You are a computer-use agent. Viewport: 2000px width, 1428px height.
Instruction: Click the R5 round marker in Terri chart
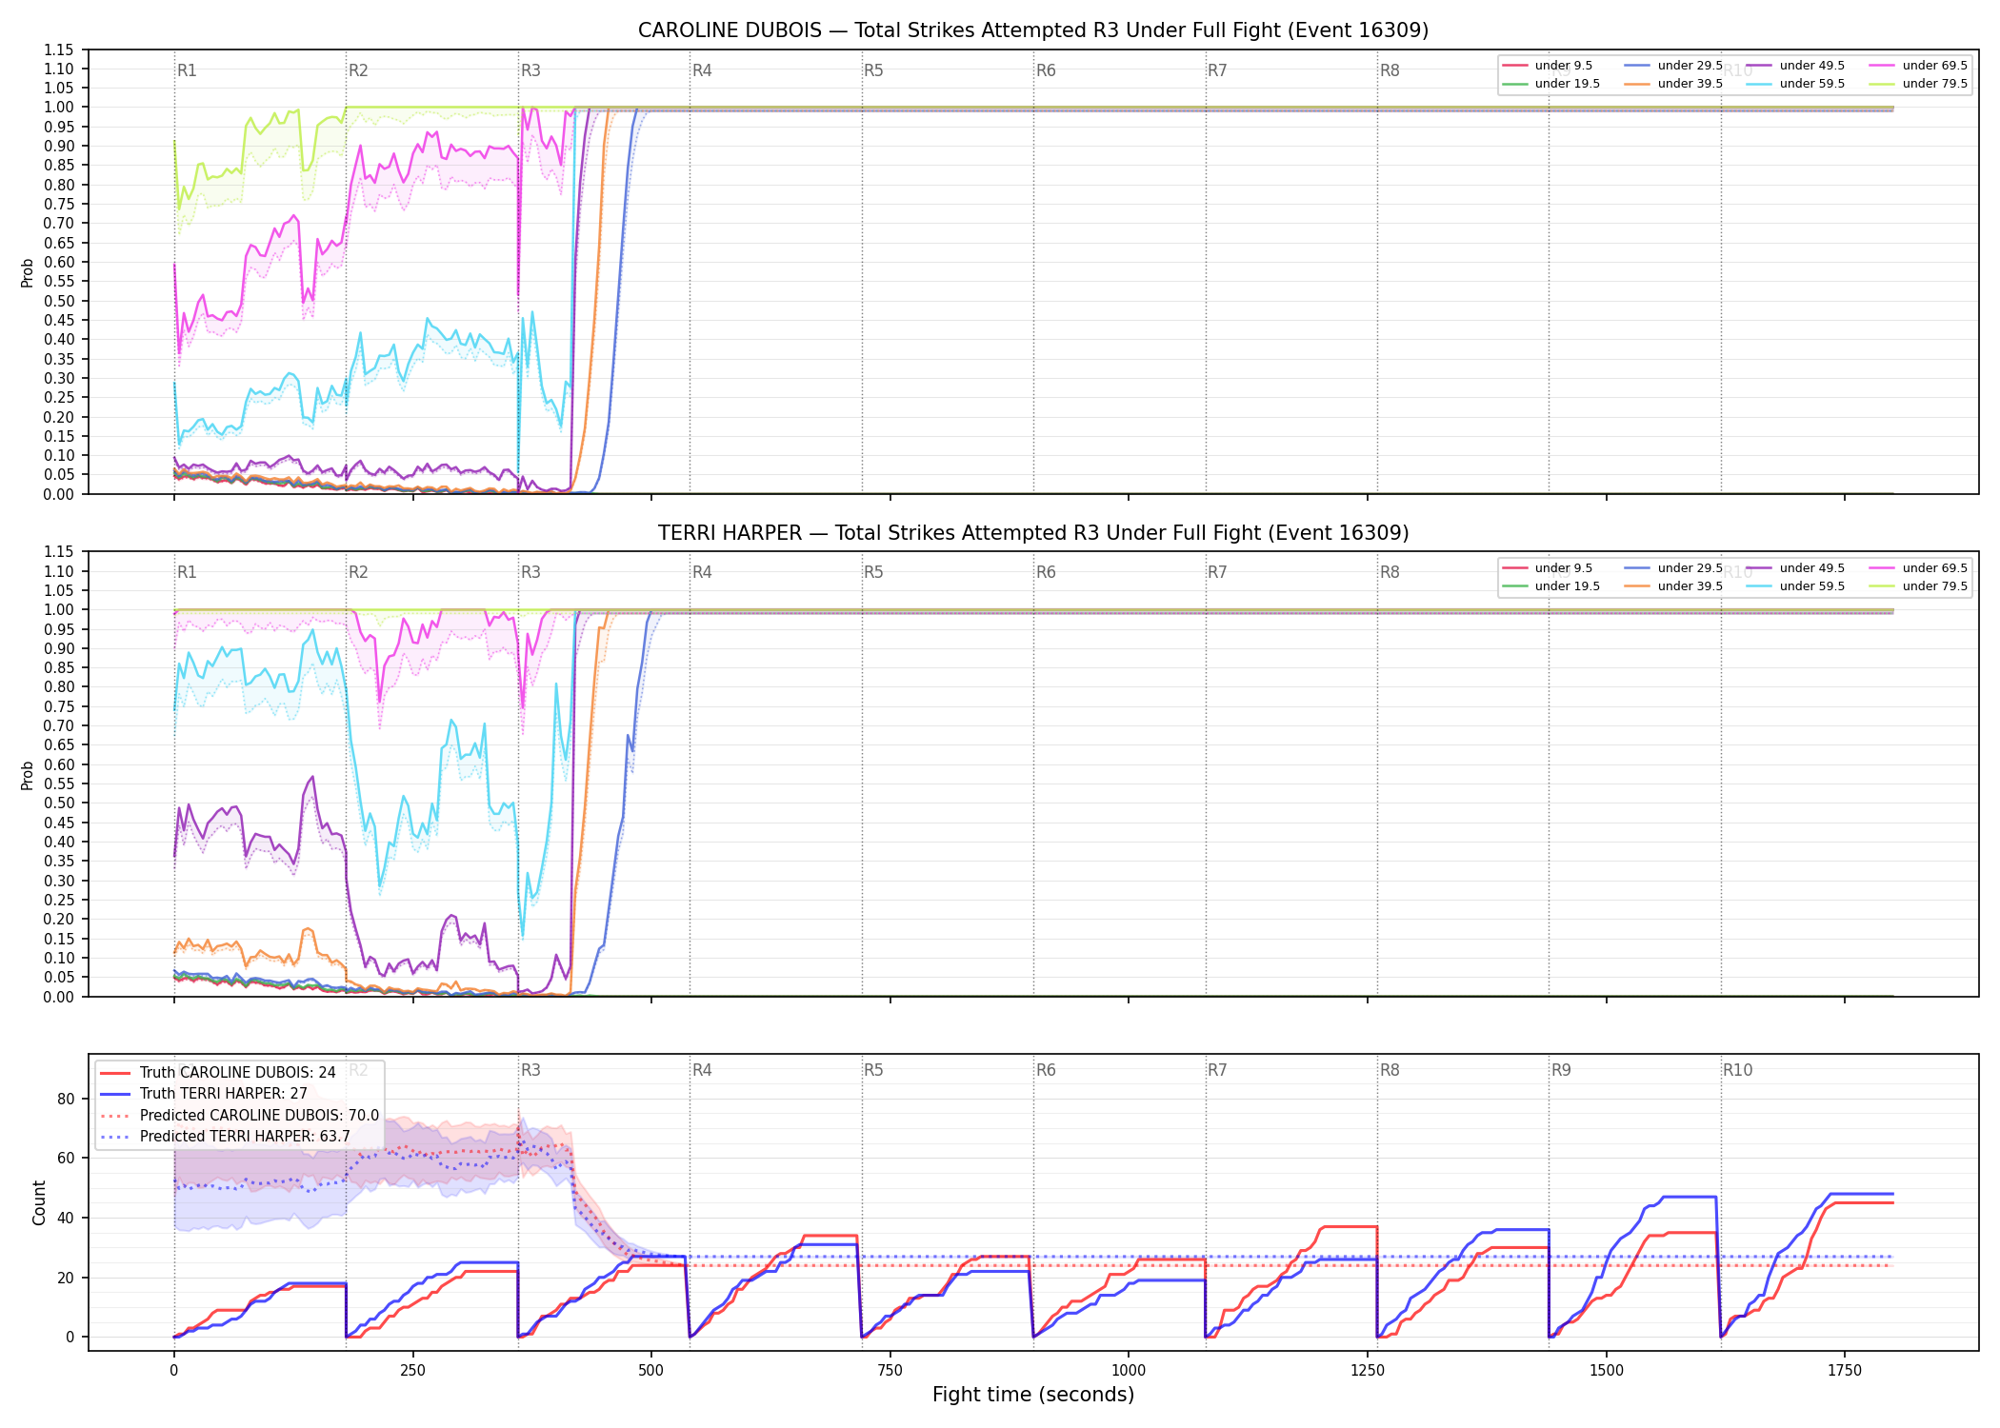pos(873,572)
